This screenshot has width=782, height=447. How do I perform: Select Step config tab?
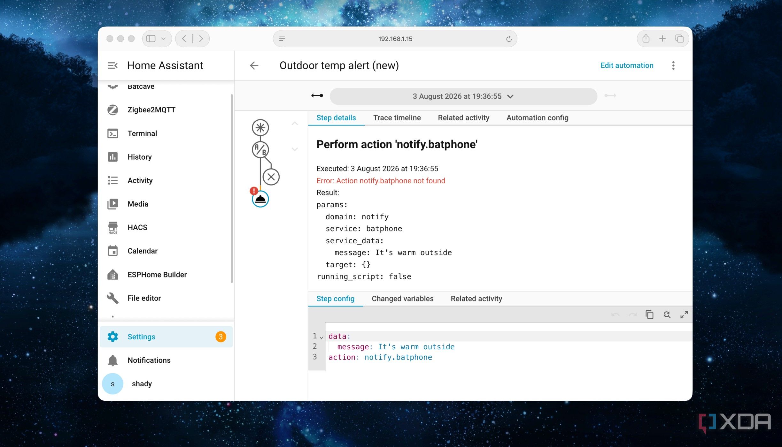(x=335, y=299)
